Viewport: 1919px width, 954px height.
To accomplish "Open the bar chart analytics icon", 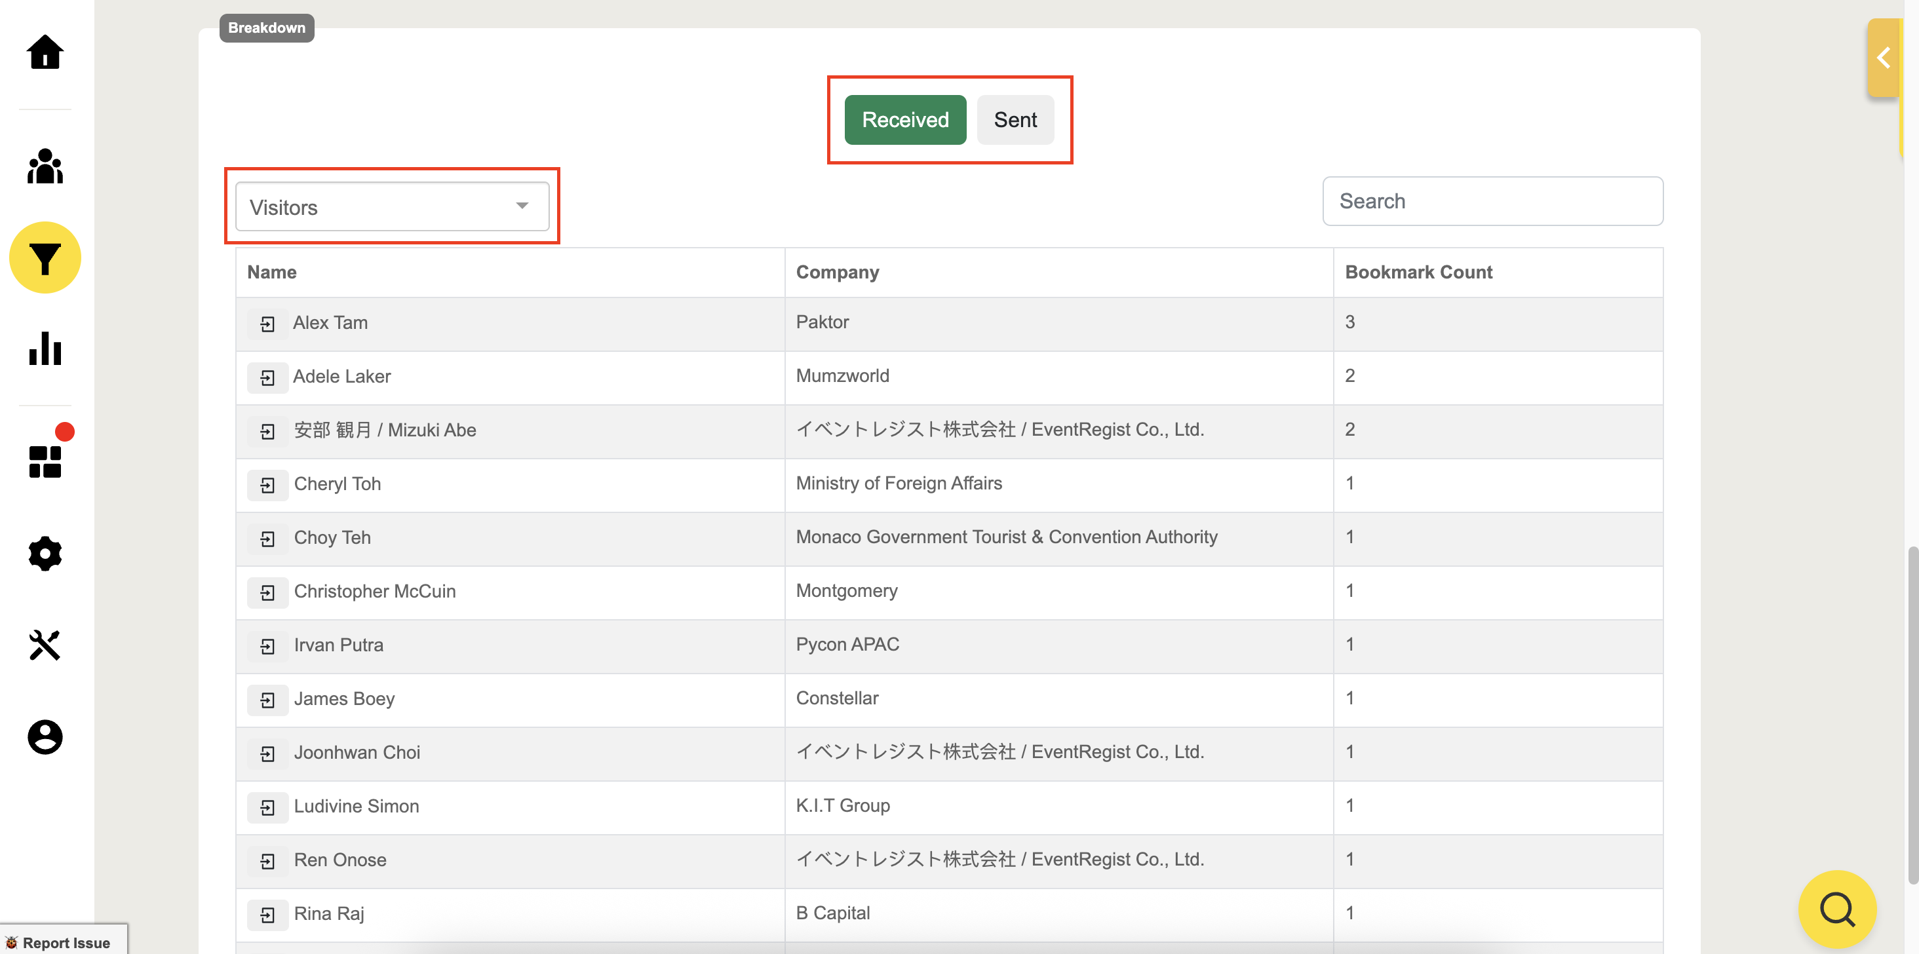I will [45, 349].
